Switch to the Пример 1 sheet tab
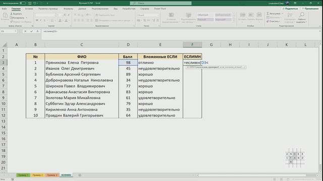 pos(23,175)
